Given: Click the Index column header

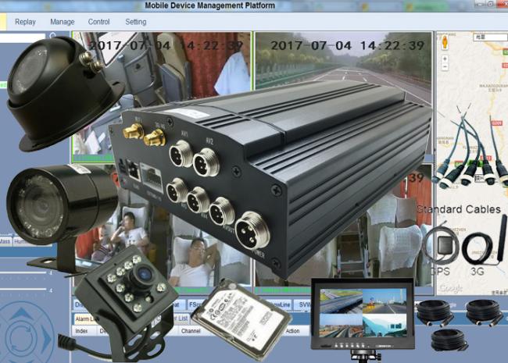Looking at the screenshot, I should pyautogui.click(x=81, y=331).
